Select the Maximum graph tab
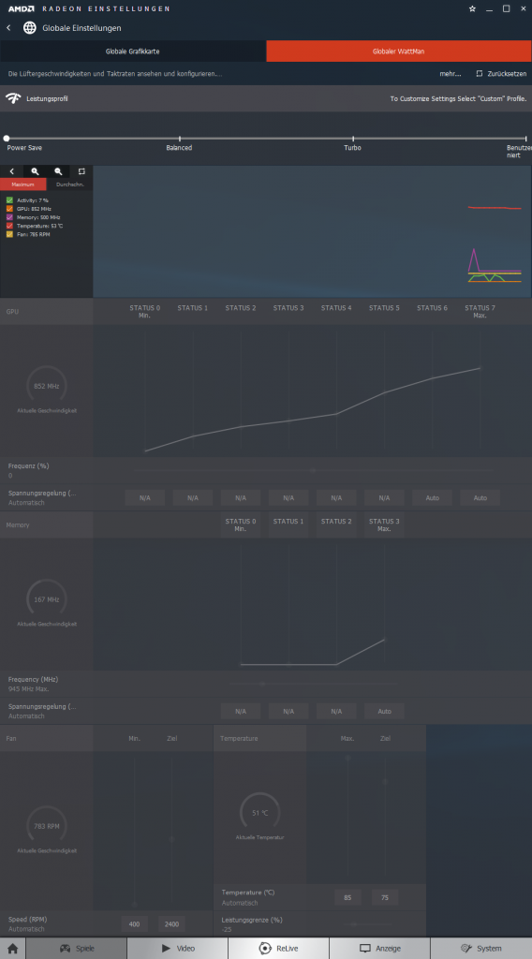Image resolution: width=532 pixels, height=959 pixels. pos(22,184)
